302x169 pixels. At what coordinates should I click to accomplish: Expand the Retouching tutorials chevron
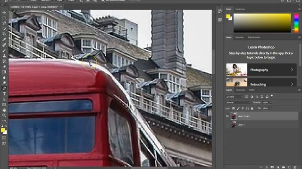click(292, 84)
